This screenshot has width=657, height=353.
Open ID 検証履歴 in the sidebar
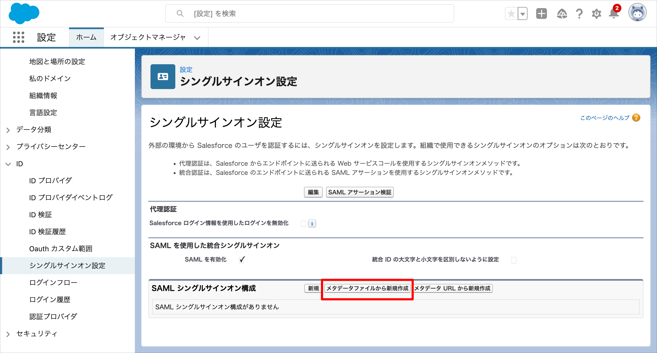click(47, 232)
